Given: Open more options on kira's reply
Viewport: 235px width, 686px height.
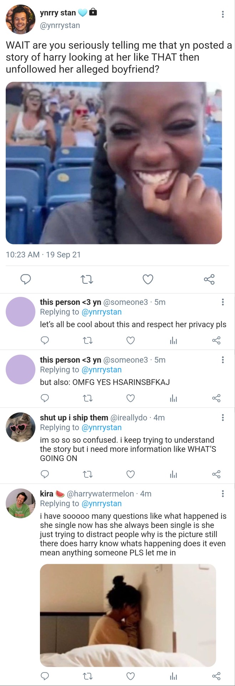Looking at the screenshot, I should coord(223,494).
